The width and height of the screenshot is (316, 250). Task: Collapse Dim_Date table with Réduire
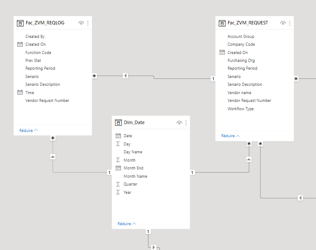(x=127, y=223)
